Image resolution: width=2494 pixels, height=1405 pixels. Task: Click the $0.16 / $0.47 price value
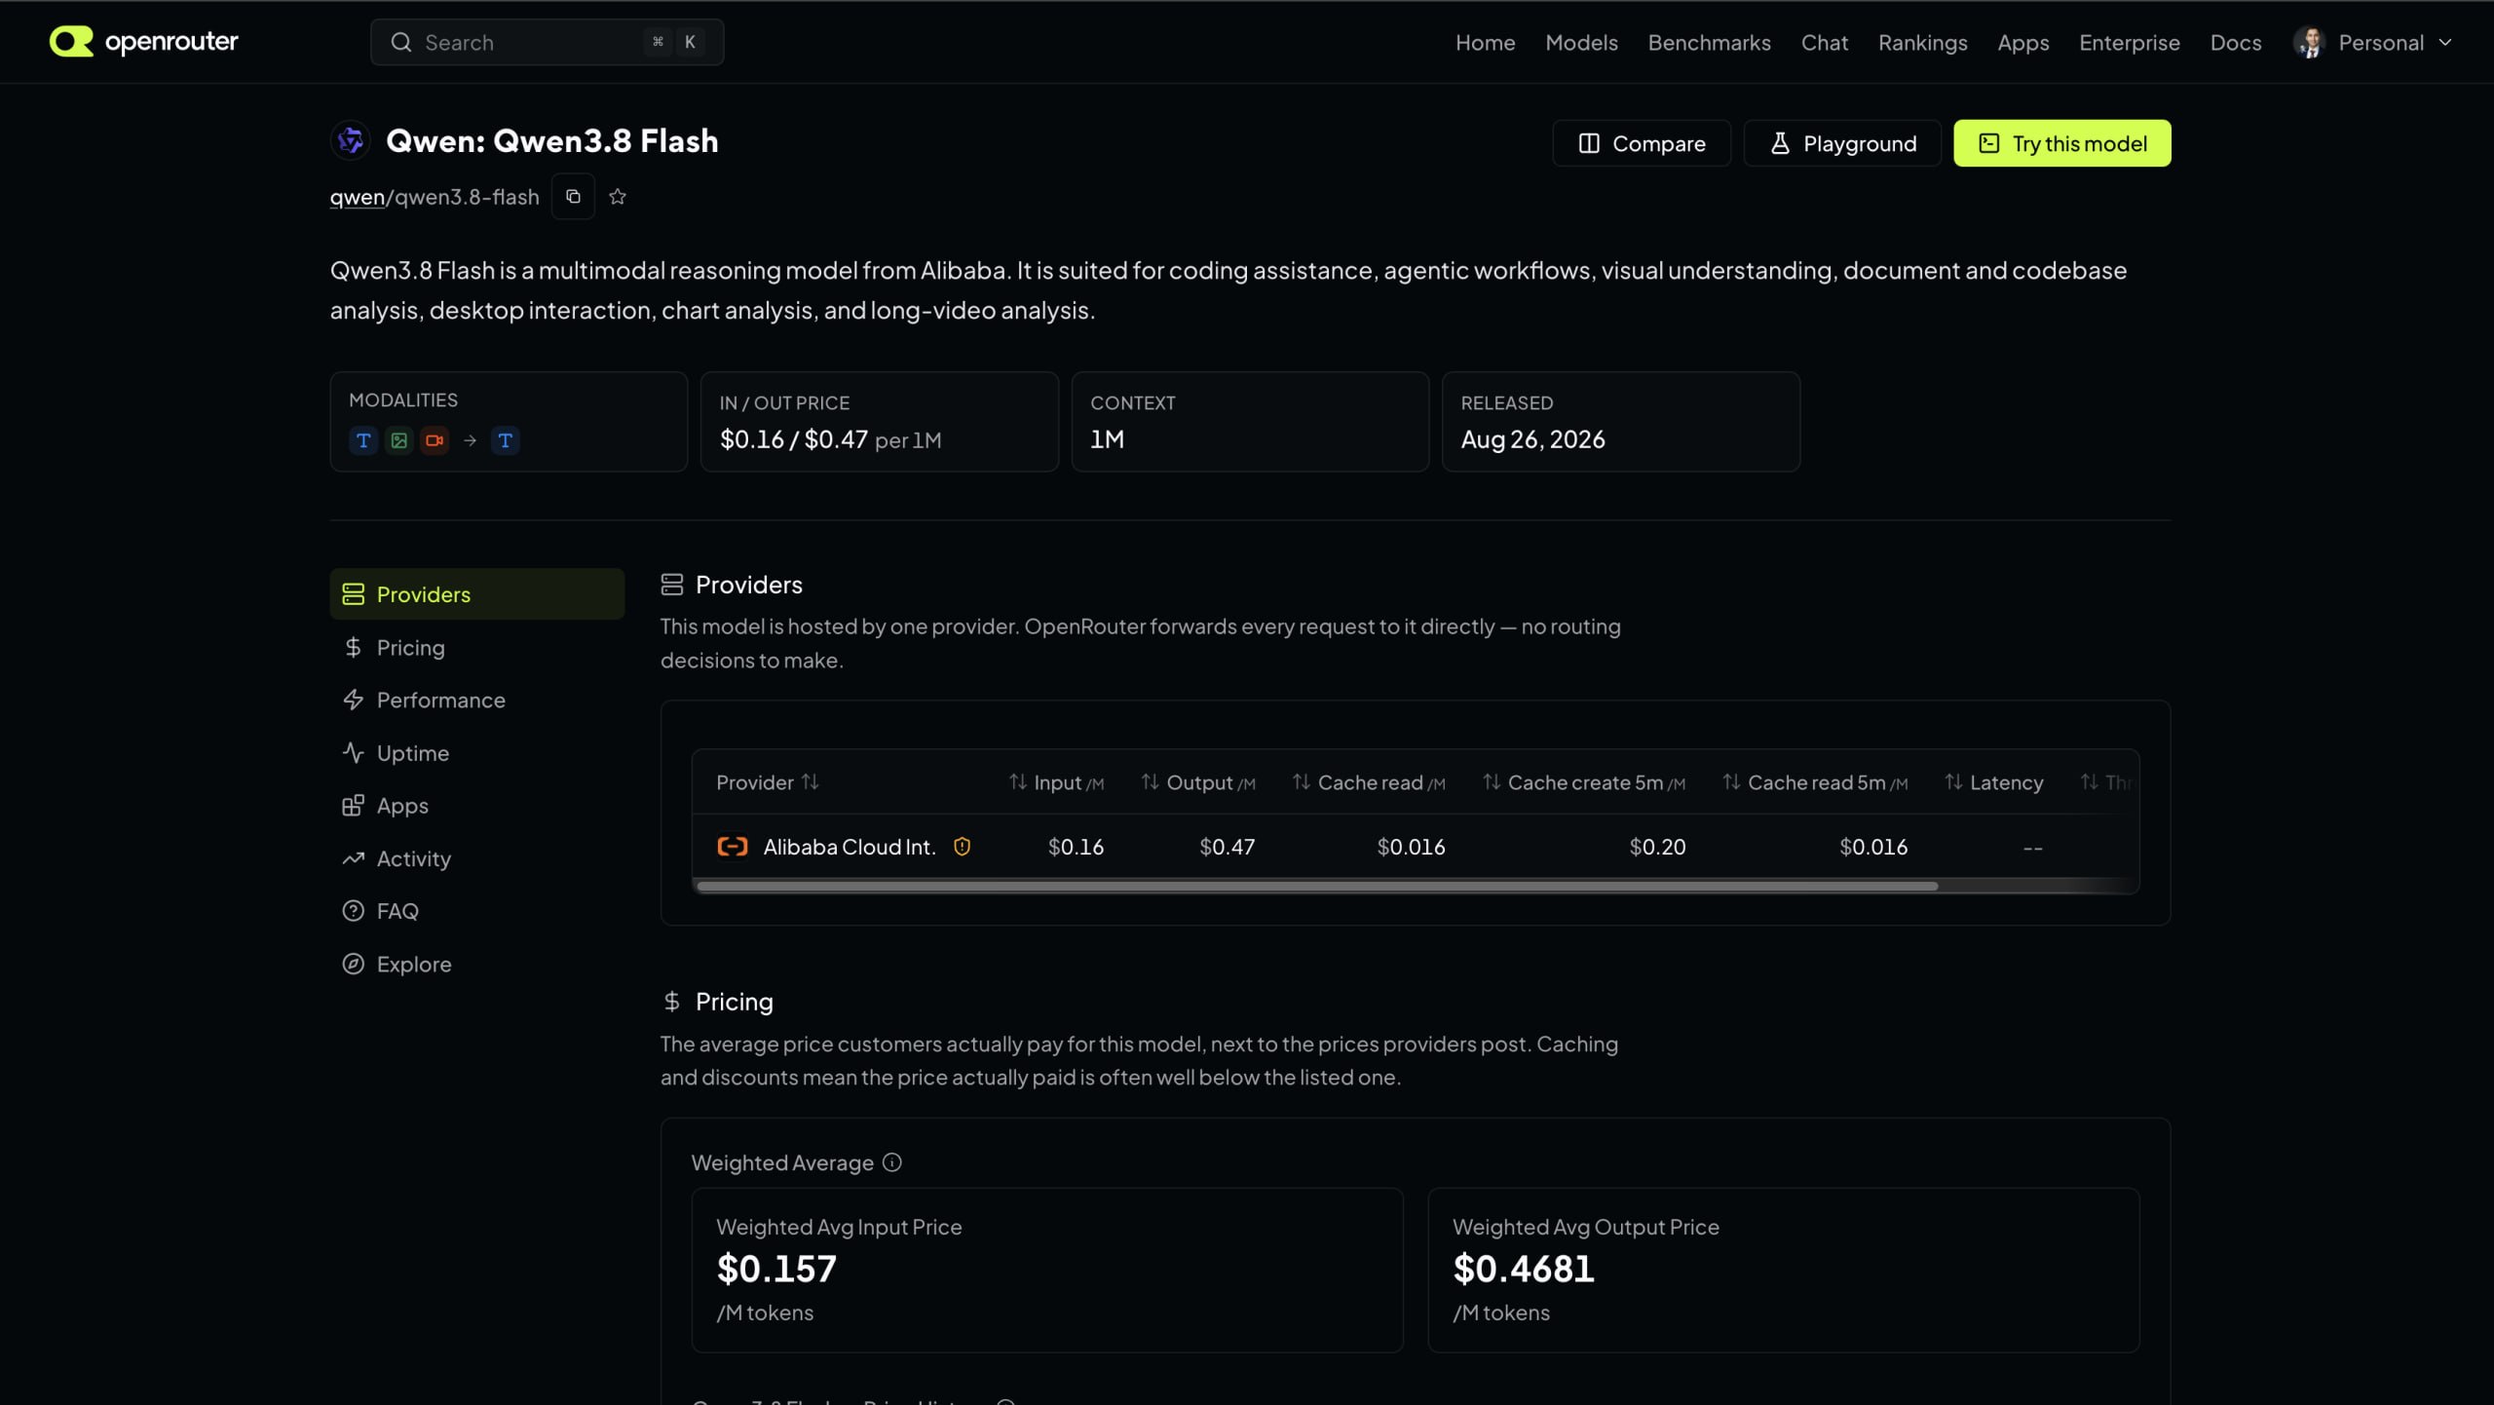(x=794, y=439)
